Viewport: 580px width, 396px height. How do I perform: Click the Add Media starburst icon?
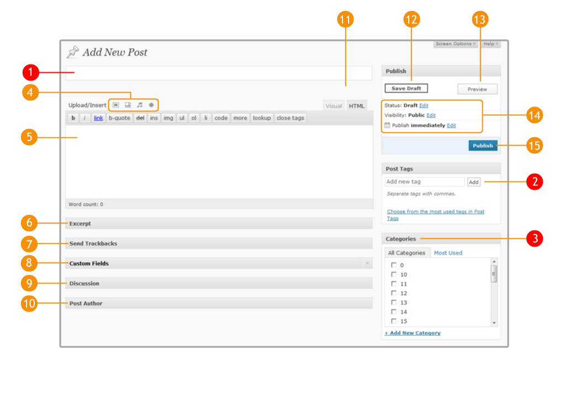coord(151,105)
